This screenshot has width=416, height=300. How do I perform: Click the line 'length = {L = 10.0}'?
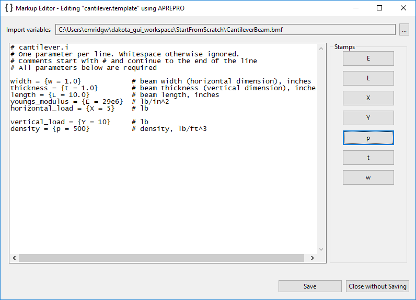pyautogui.click(x=50, y=95)
